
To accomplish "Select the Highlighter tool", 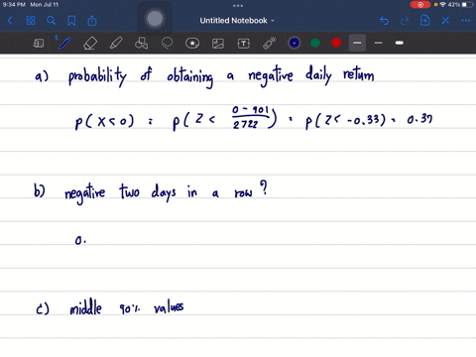I will pos(116,43).
